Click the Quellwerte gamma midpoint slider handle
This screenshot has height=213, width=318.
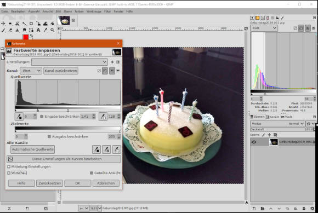point(38,111)
